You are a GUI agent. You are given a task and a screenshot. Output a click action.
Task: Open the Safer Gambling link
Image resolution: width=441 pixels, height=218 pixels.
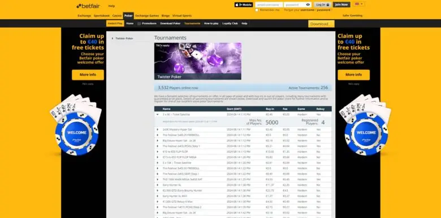(352, 16)
